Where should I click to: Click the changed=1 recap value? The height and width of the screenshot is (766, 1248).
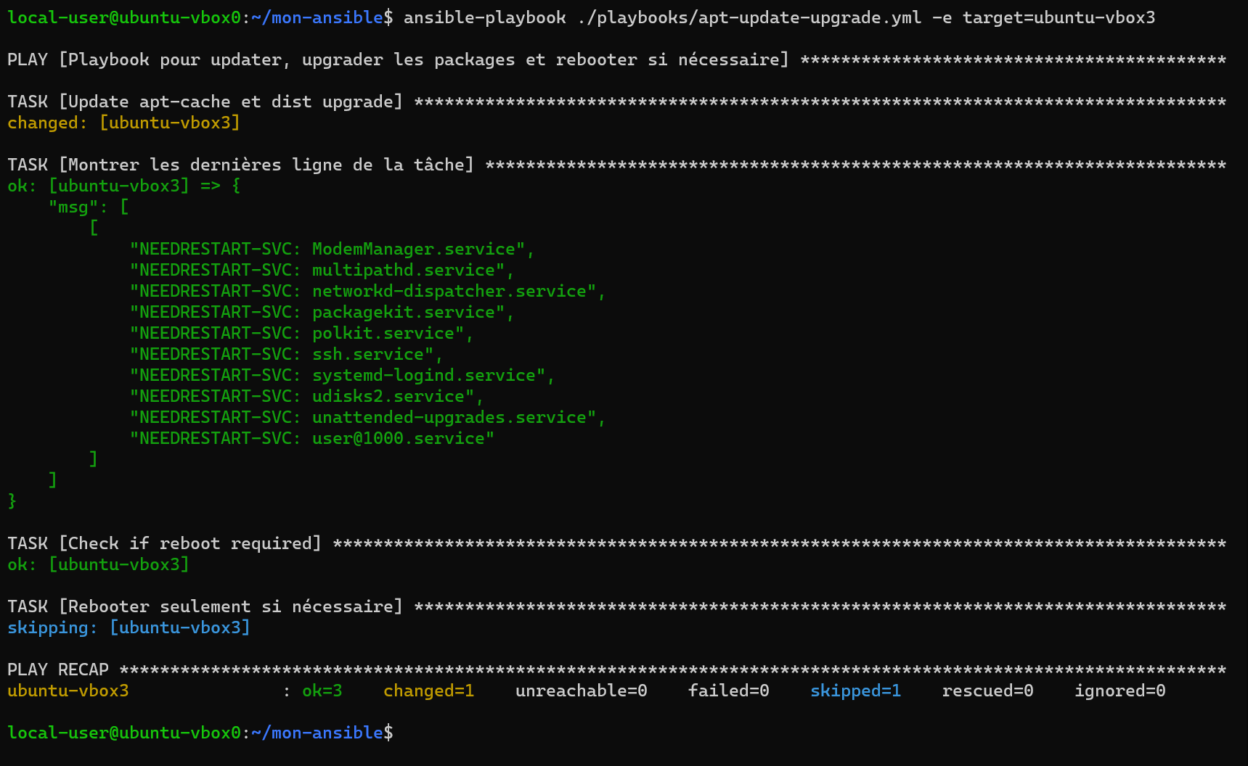[429, 691]
